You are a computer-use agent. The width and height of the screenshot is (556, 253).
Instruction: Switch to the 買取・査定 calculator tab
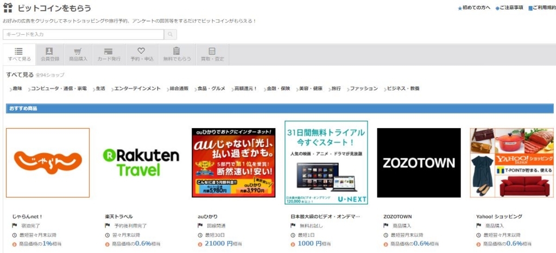[x=212, y=55]
